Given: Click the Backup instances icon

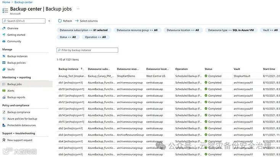Looking at the screenshot, I should click(4, 56).
